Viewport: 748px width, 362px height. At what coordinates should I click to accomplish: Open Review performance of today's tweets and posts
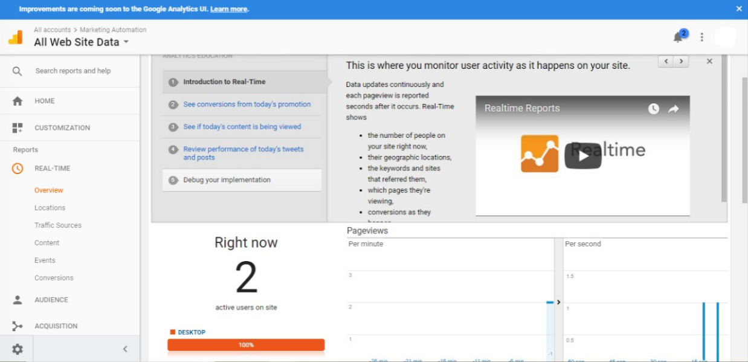point(243,154)
